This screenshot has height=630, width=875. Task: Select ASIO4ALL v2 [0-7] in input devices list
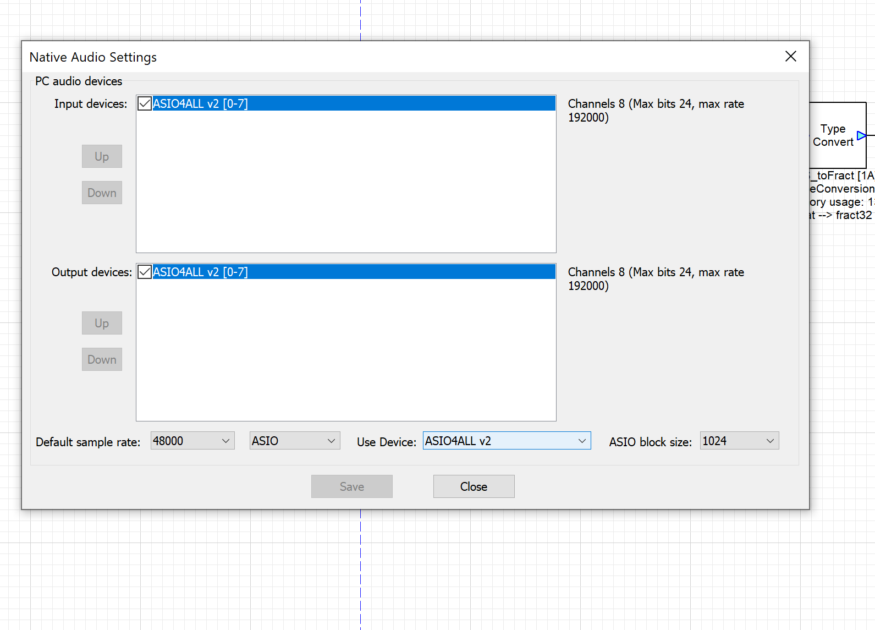200,103
